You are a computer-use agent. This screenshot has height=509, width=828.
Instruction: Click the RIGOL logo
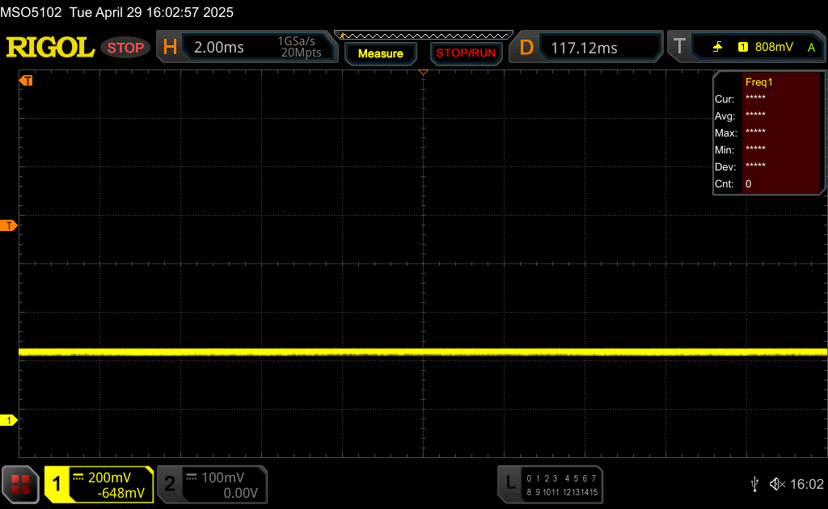click(50, 48)
